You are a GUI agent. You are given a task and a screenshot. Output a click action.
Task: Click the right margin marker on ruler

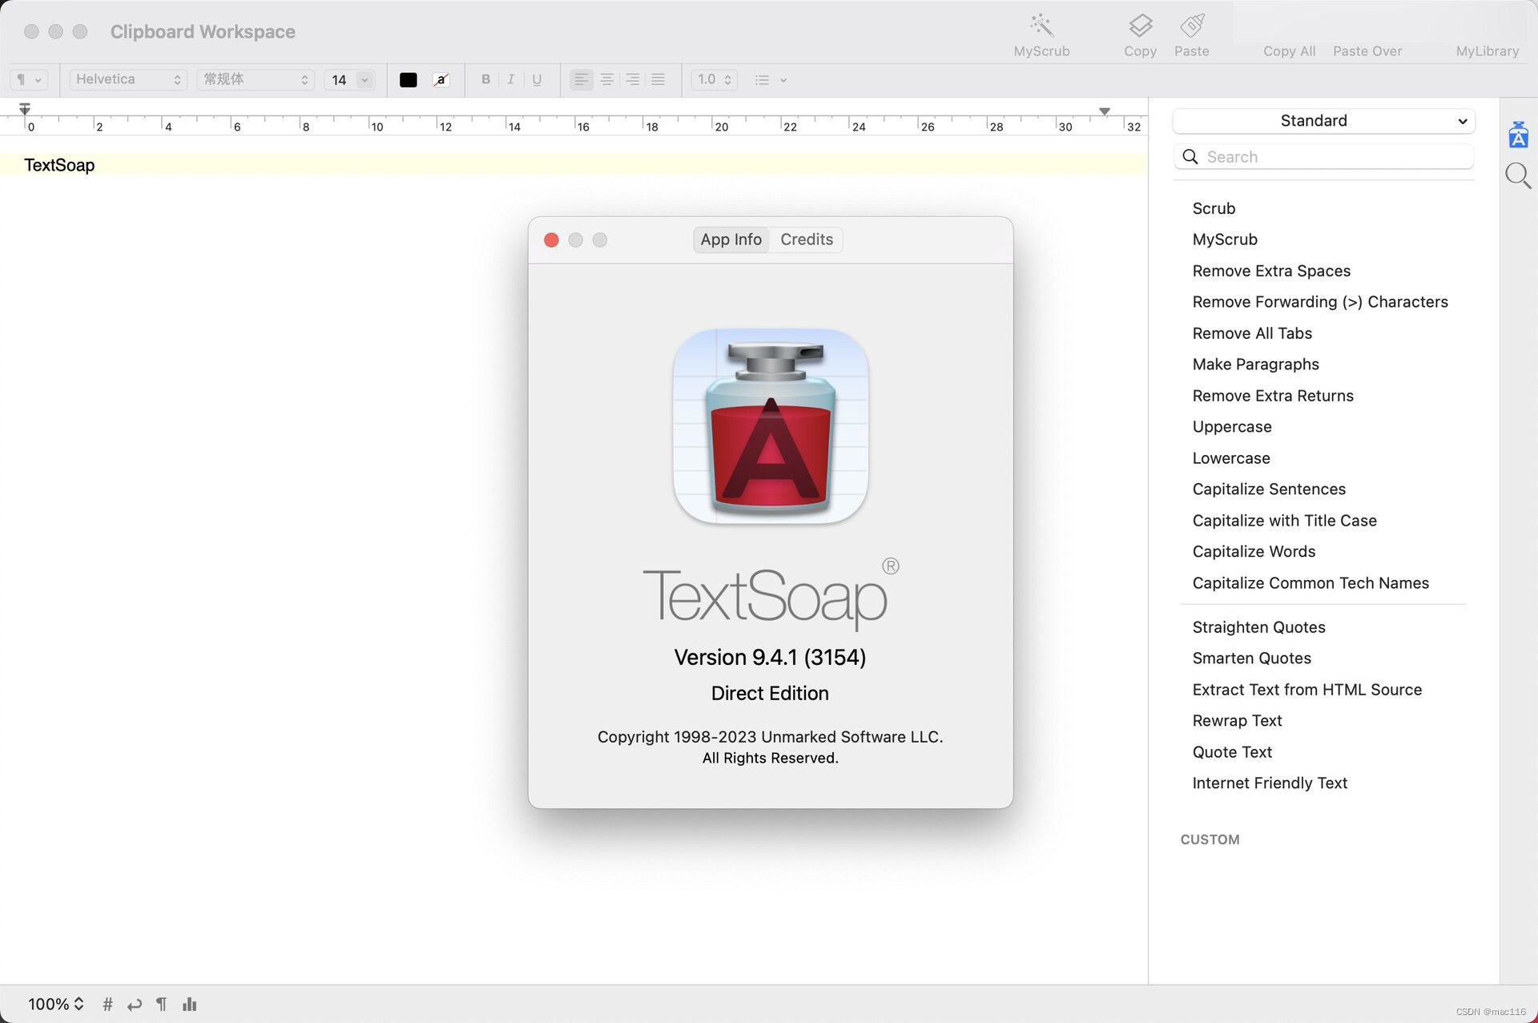tap(1105, 111)
